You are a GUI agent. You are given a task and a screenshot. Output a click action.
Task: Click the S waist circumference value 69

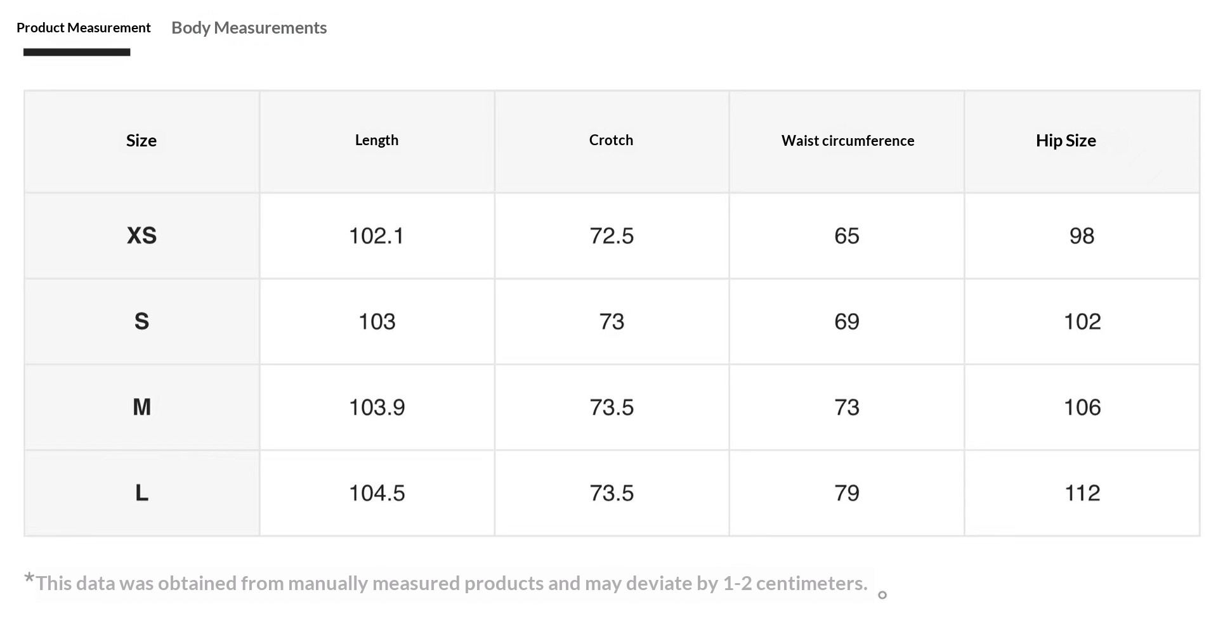[847, 321]
